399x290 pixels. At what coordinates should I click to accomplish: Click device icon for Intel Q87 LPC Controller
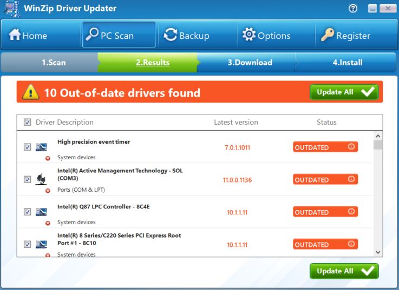pos(41,212)
